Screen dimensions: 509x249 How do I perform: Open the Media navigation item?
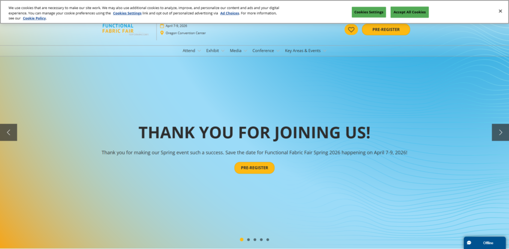point(236,51)
